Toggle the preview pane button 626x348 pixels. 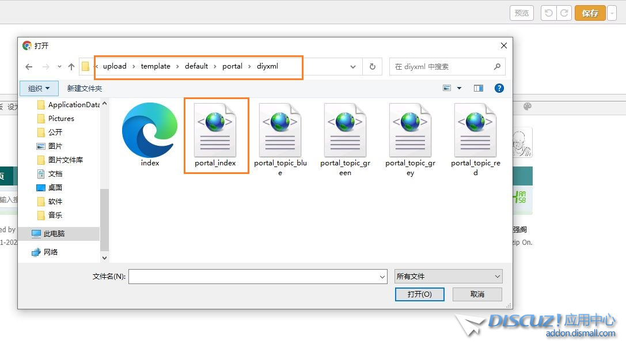click(479, 88)
